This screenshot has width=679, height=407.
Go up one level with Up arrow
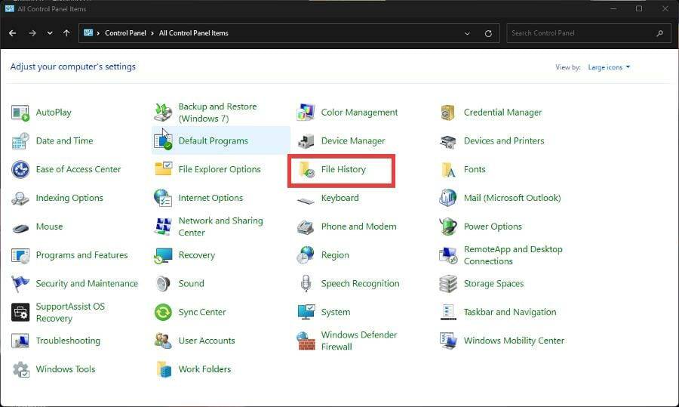tap(66, 33)
